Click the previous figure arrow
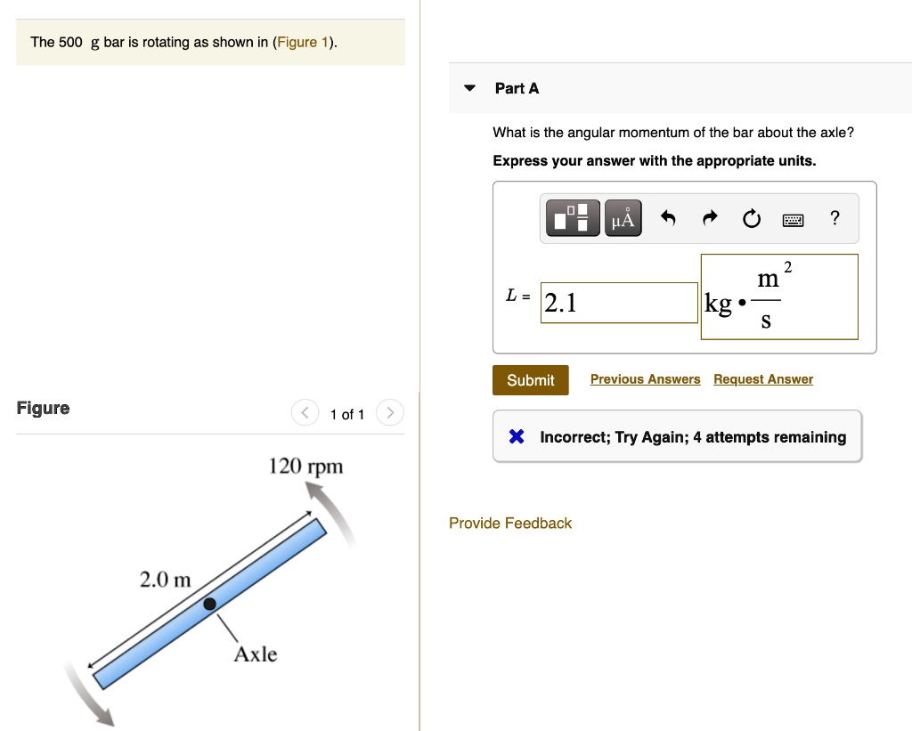The image size is (912, 731). pos(305,412)
